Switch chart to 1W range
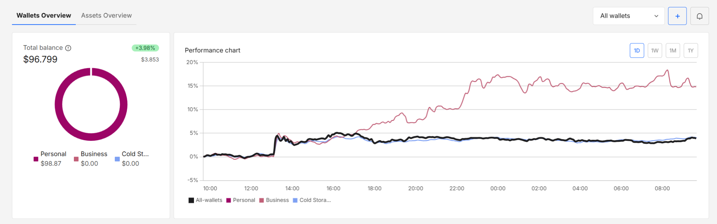The height and width of the screenshot is (224, 717). point(655,51)
